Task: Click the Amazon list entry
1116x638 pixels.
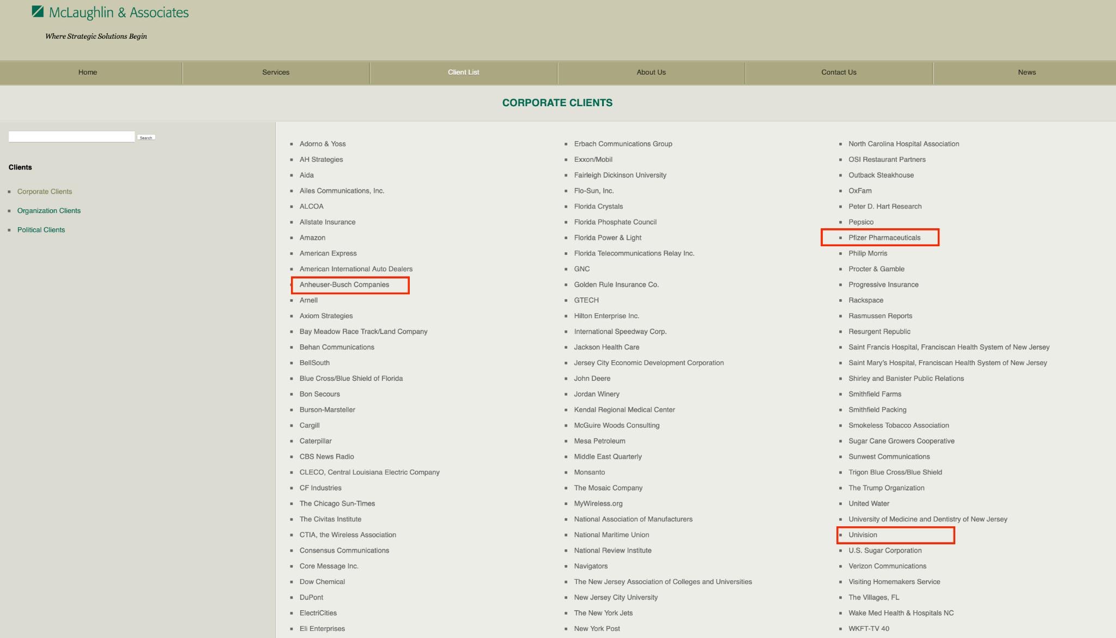Action: click(x=312, y=238)
